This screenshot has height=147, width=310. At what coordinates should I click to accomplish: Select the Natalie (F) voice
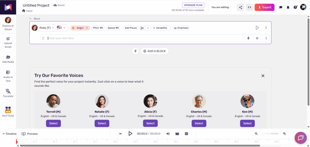(102, 123)
